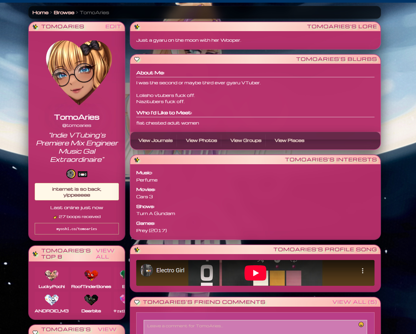The width and height of the screenshot is (416, 334).
Task: View all 5 friend comments
Action: point(354,302)
